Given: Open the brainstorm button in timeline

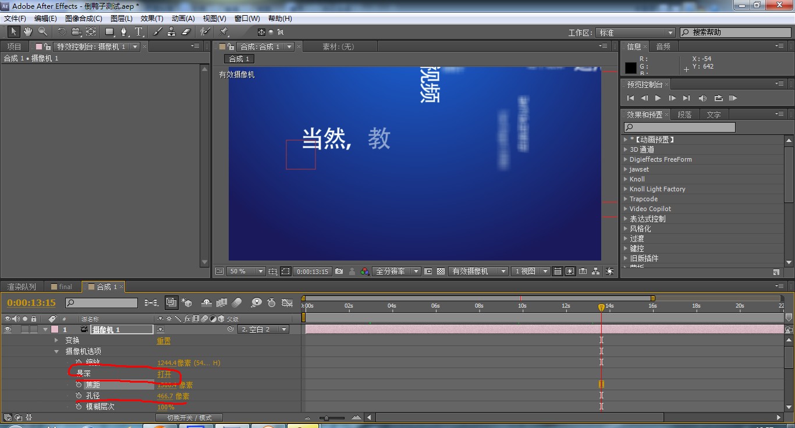Looking at the screenshot, I should [x=256, y=302].
